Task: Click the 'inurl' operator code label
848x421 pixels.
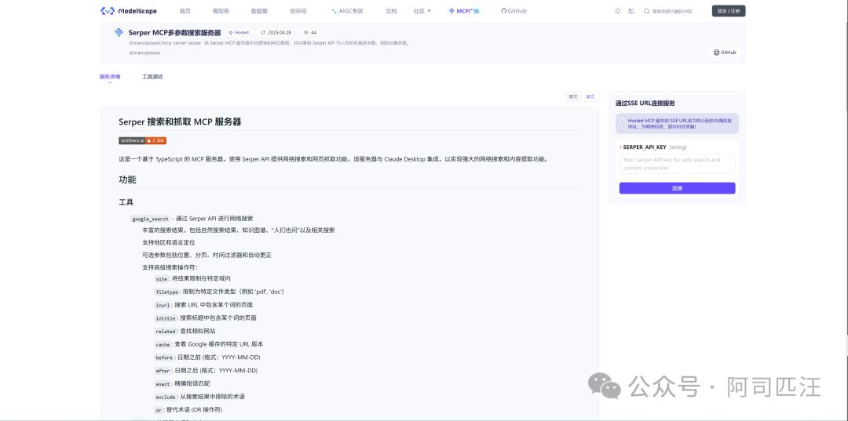Action: point(163,305)
